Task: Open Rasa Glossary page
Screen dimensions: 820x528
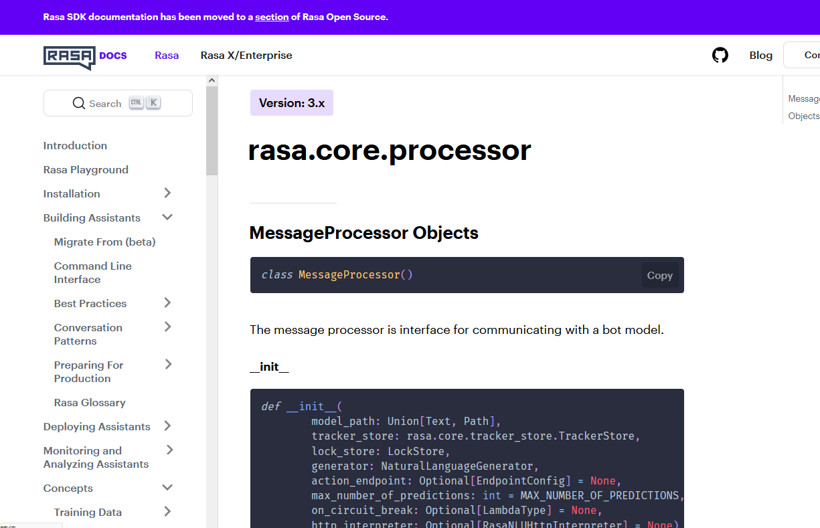Action: coord(90,403)
